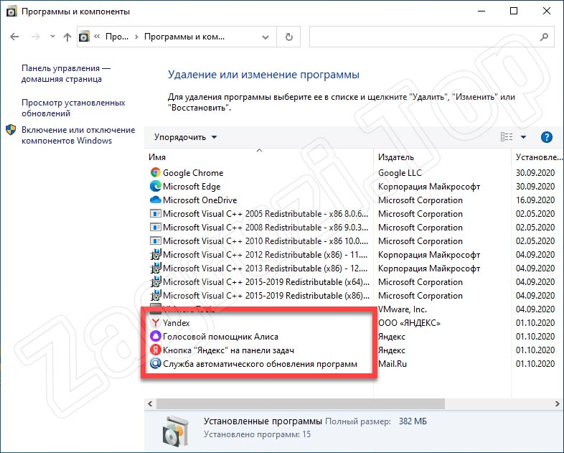Click the VMware, Inc. publisher cell
The image size is (564, 453).
coord(402,309)
